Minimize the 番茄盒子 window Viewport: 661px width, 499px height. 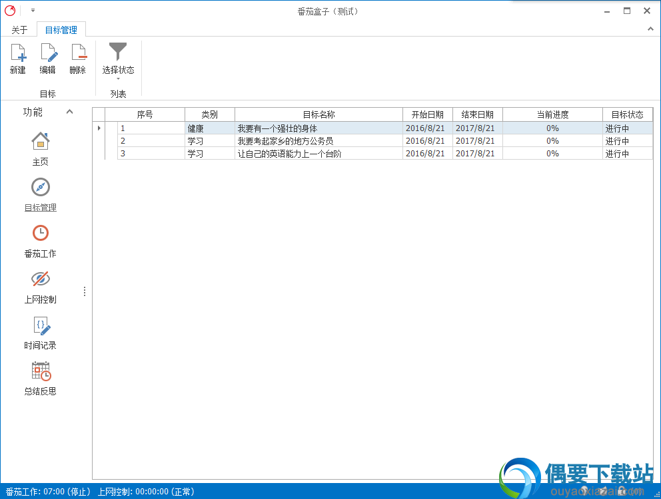tap(607, 11)
